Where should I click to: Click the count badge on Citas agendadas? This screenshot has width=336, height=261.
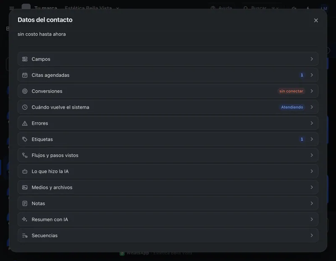(302, 75)
